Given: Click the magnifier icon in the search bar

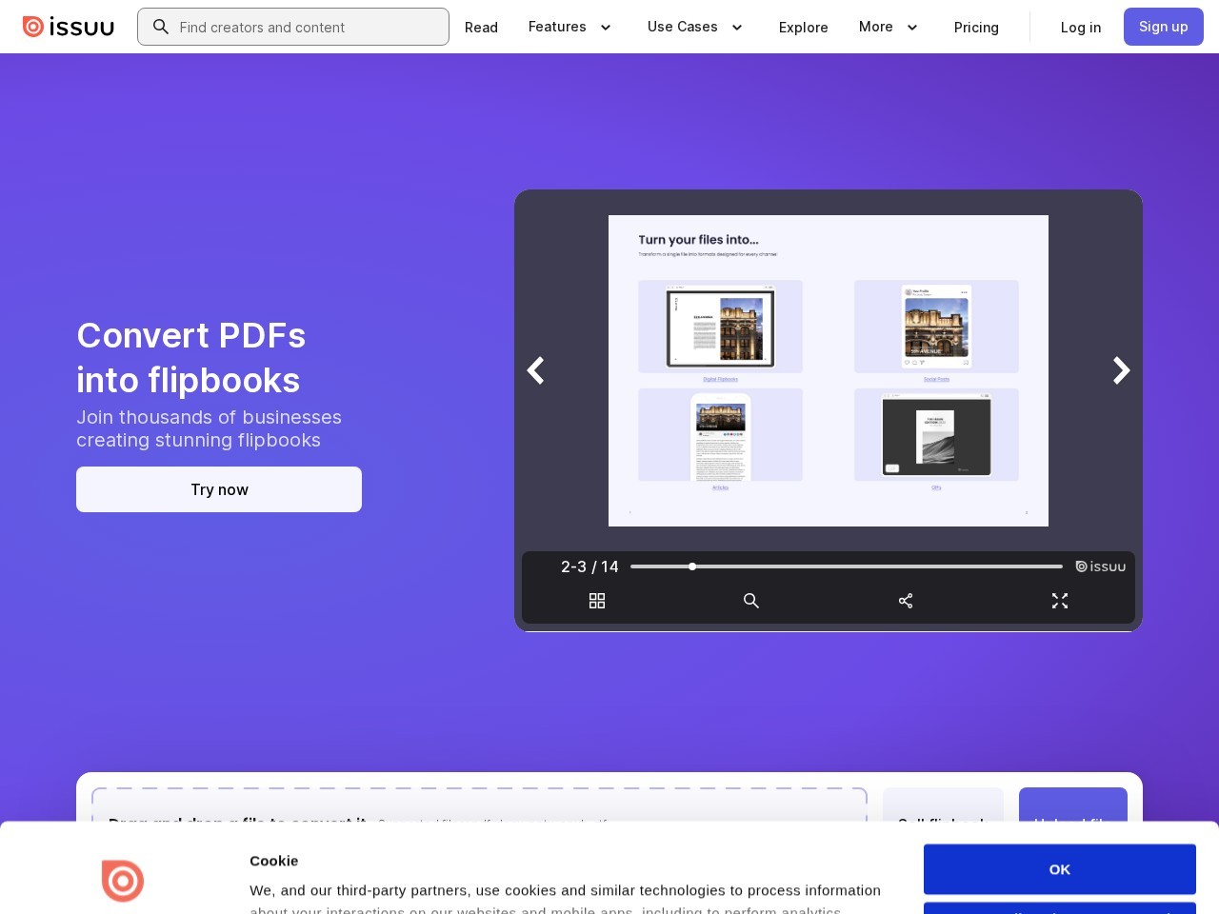Looking at the screenshot, I should pyautogui.click(x=161, y=27).
